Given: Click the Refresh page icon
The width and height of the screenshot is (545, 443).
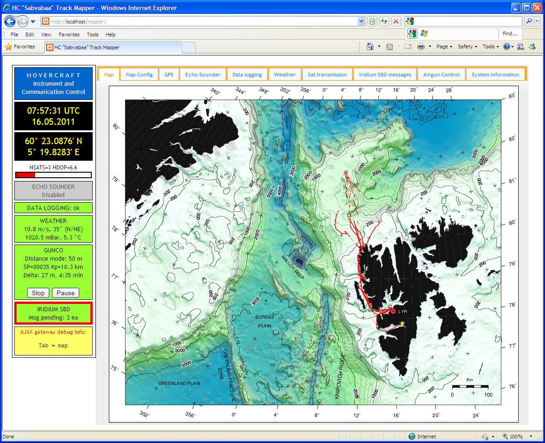Looking at the screenshot, I should (384, 21).
